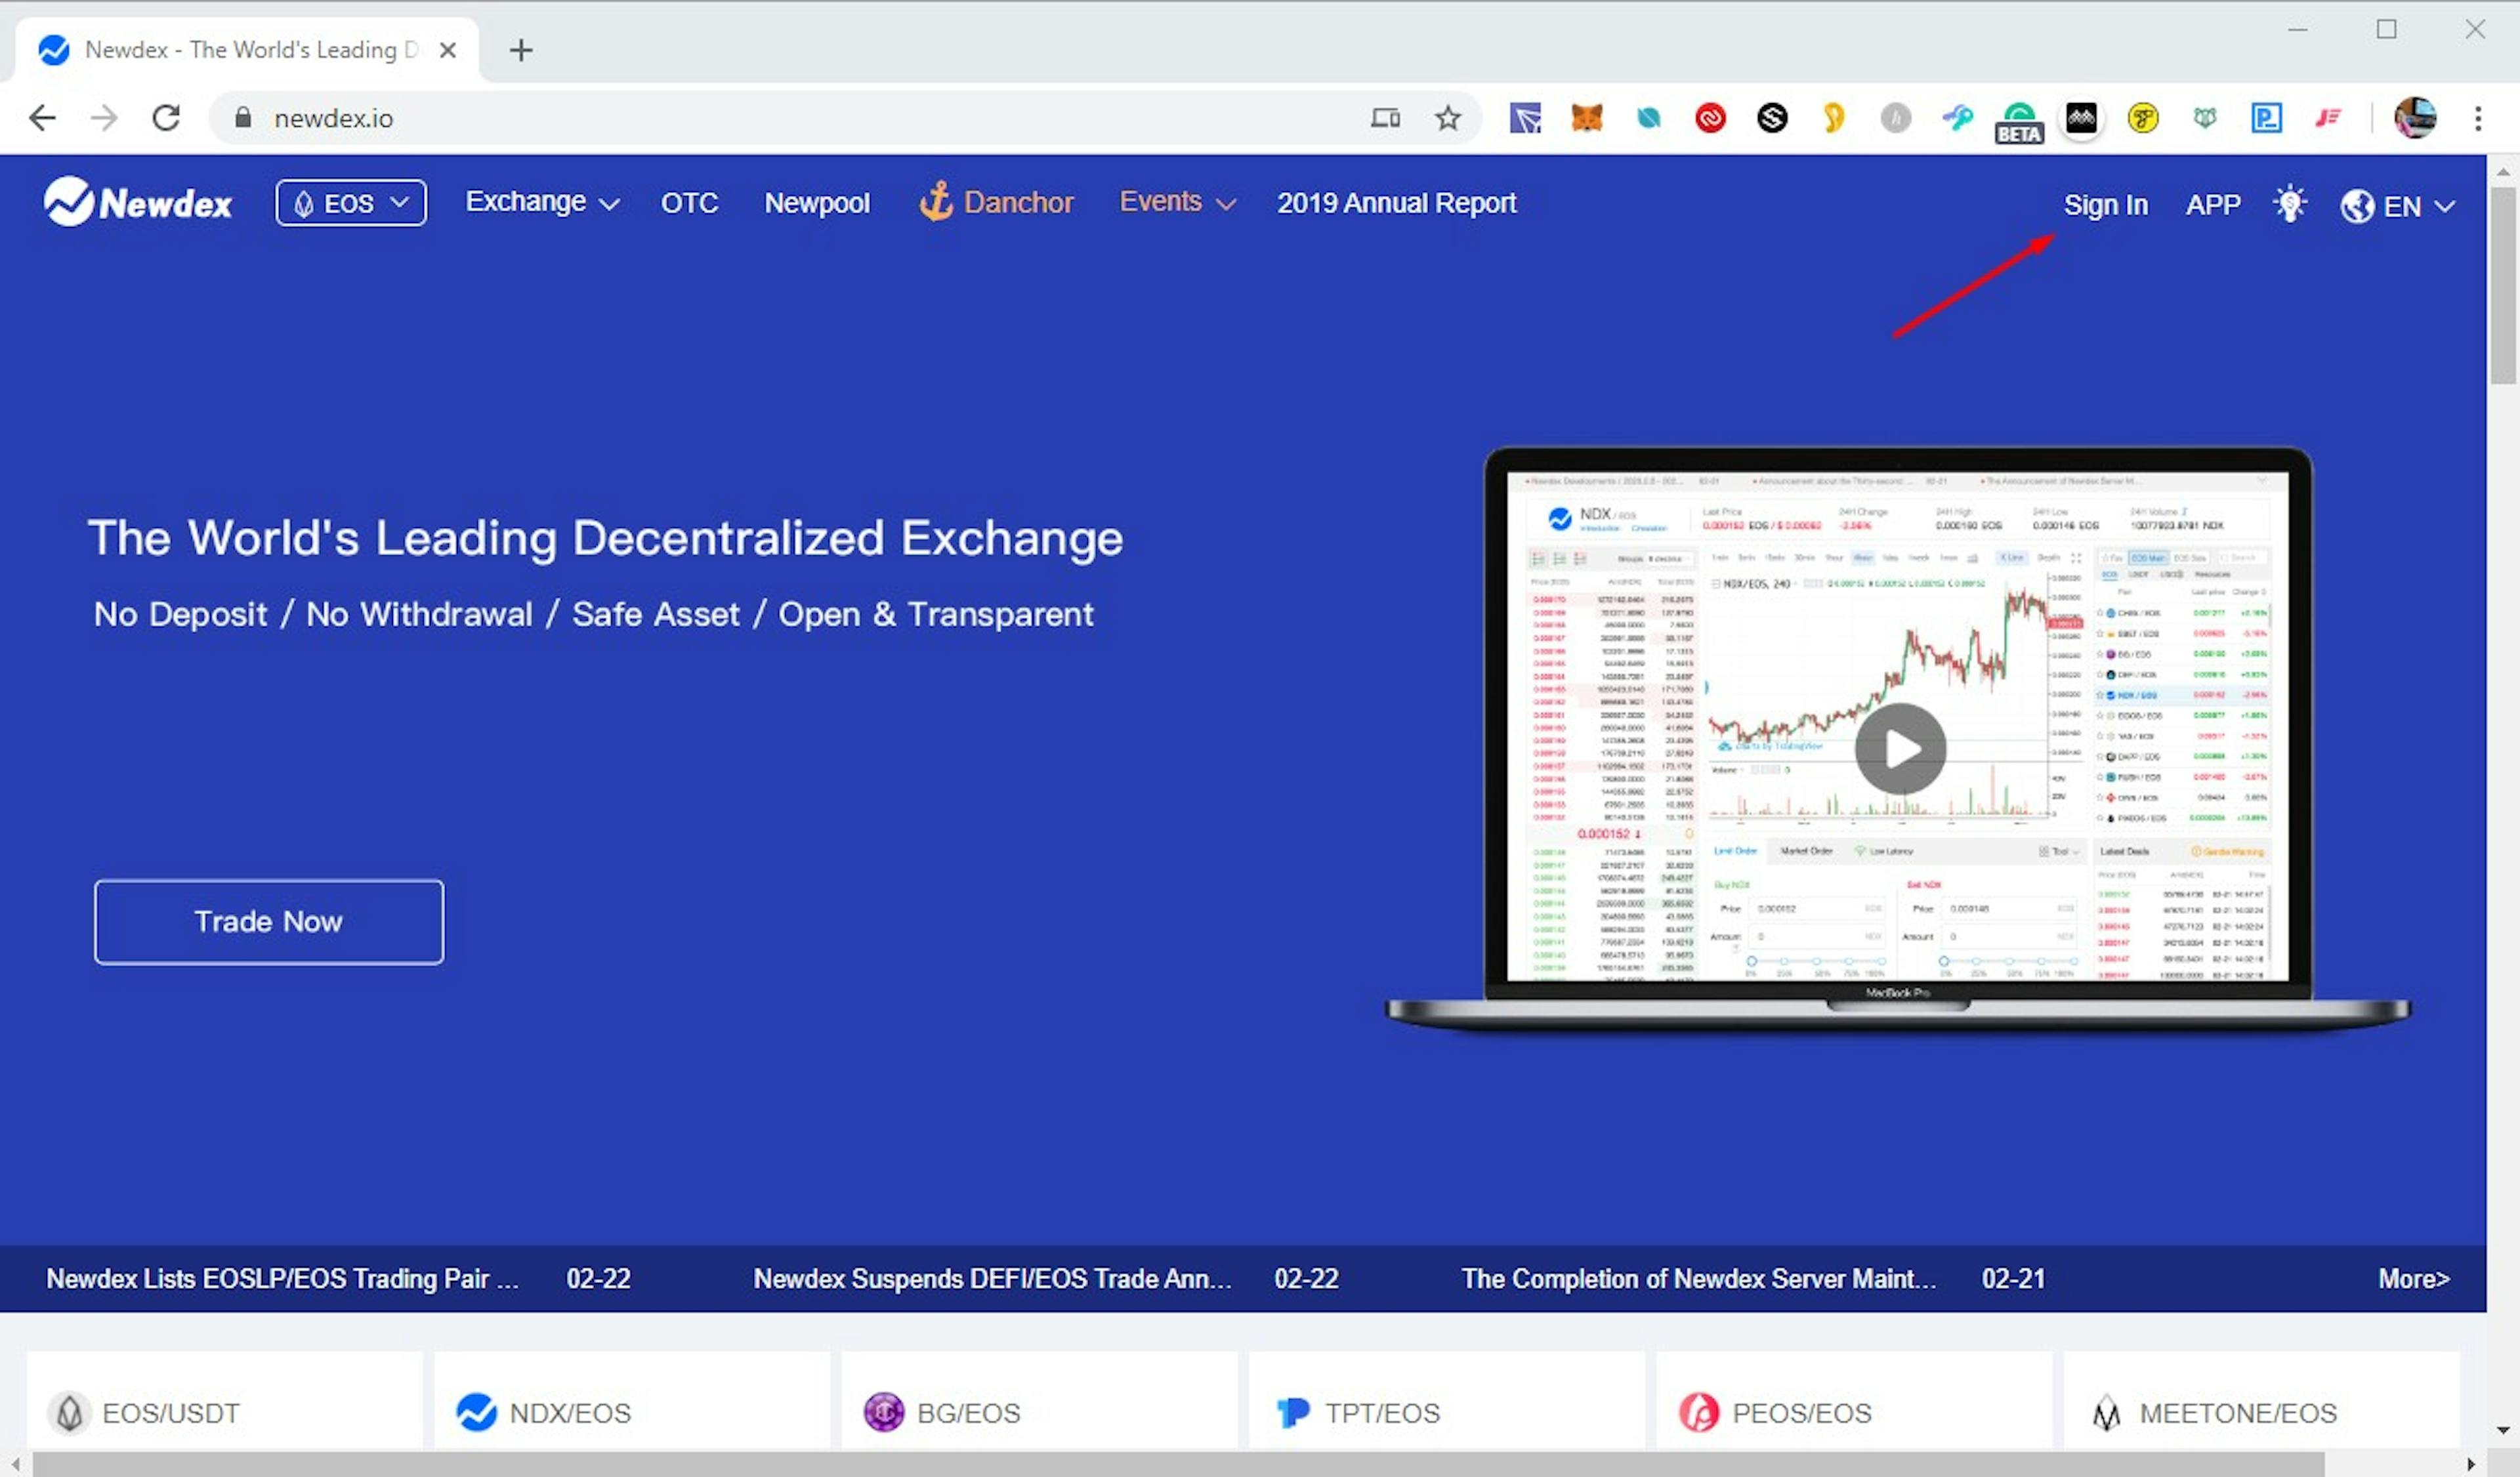Open the EOS chain selector dropdown

[x=351, y=203]
